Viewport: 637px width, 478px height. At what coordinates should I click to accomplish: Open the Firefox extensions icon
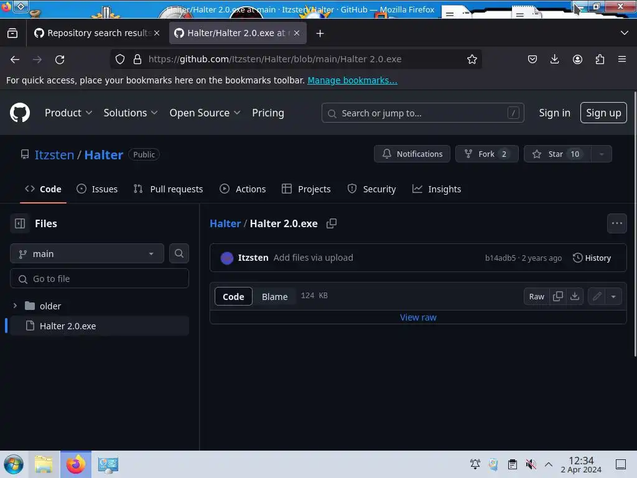[600, 59]
